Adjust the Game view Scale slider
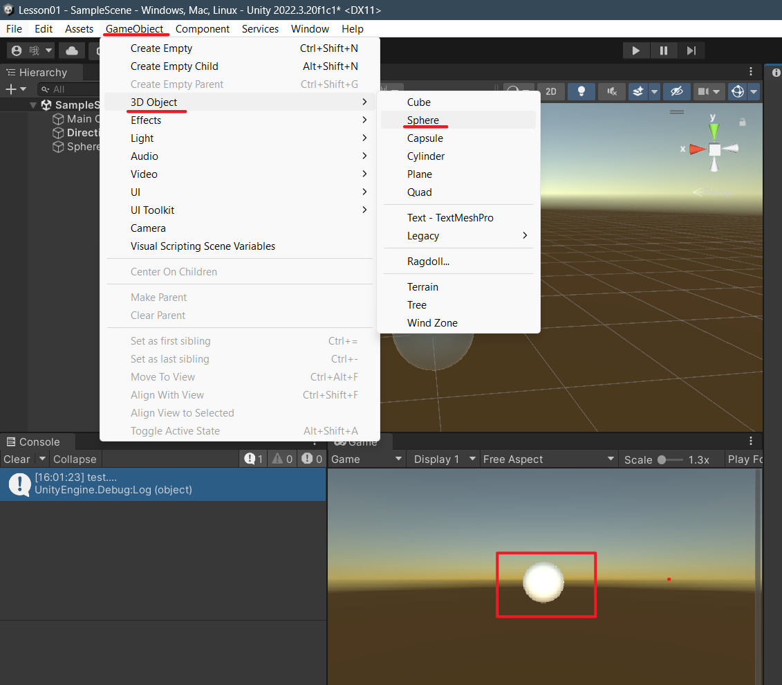This screenshot has width=782, height=685. (x=662, y=459)
